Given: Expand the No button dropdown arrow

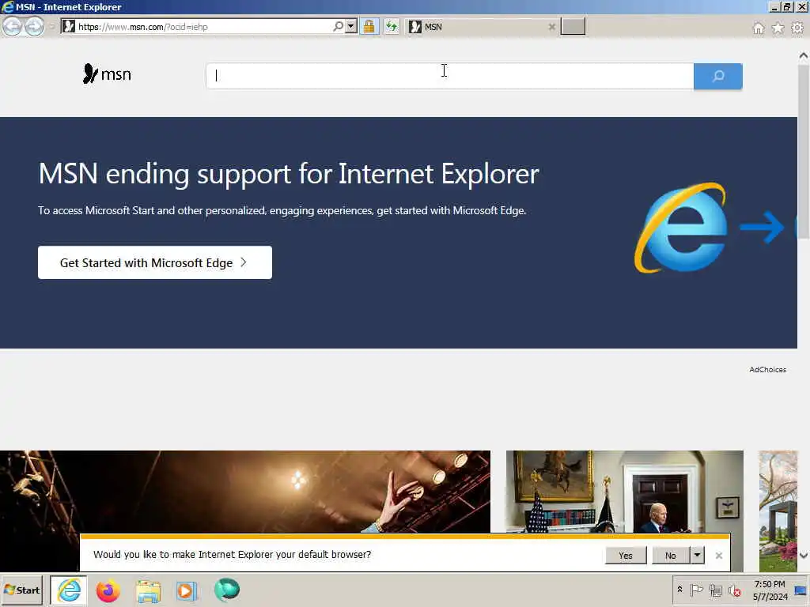Looking at the screenshot, I should pyautogui.click(x=698, y=556).
